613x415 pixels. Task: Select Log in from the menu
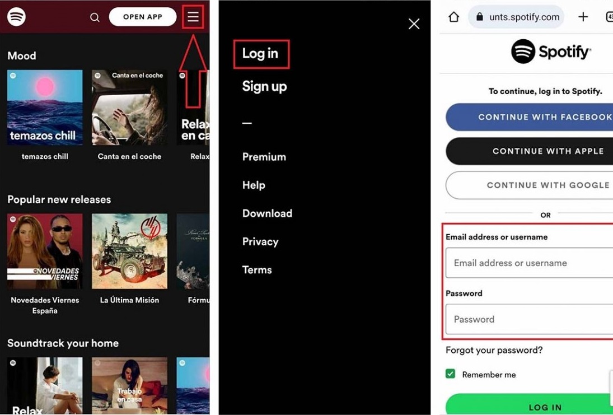(x=260, y=54)
